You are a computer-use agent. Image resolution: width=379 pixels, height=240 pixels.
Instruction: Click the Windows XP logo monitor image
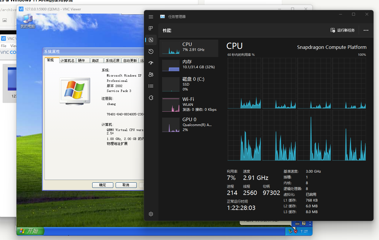tap(75, 91)
